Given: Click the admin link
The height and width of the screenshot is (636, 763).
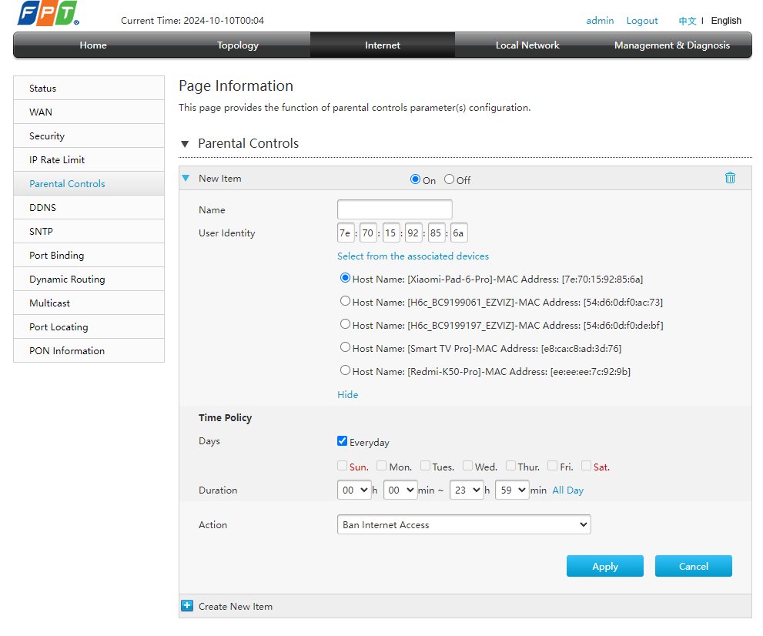Looking at the screenshot, I should pos(600,21).
